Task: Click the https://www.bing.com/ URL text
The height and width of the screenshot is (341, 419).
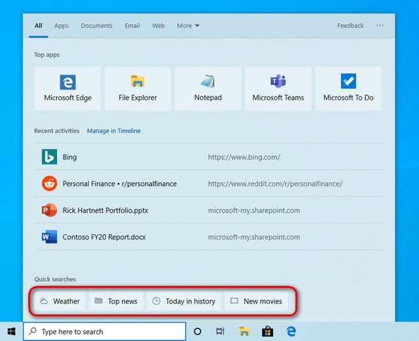Action: pos(244,157)
